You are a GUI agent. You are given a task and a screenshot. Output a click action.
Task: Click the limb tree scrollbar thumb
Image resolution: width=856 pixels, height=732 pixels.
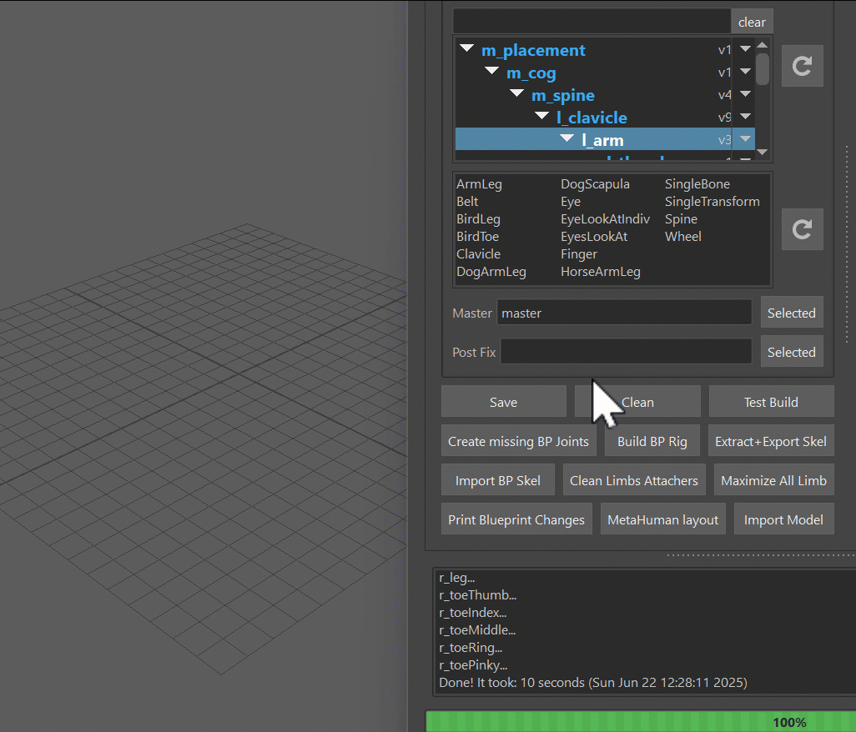coord(763,68)
